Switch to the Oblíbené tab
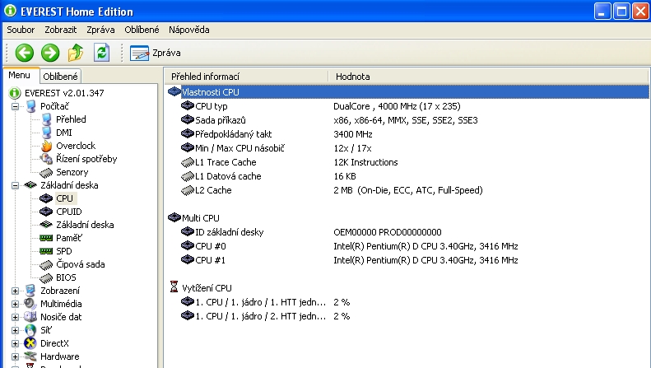The width and height of the screenshot is (651, 368). point(60,77)
